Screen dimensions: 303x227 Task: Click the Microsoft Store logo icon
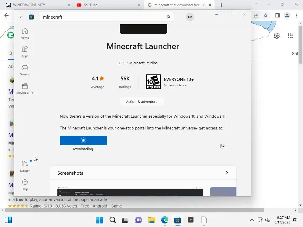tap(31, 17)
